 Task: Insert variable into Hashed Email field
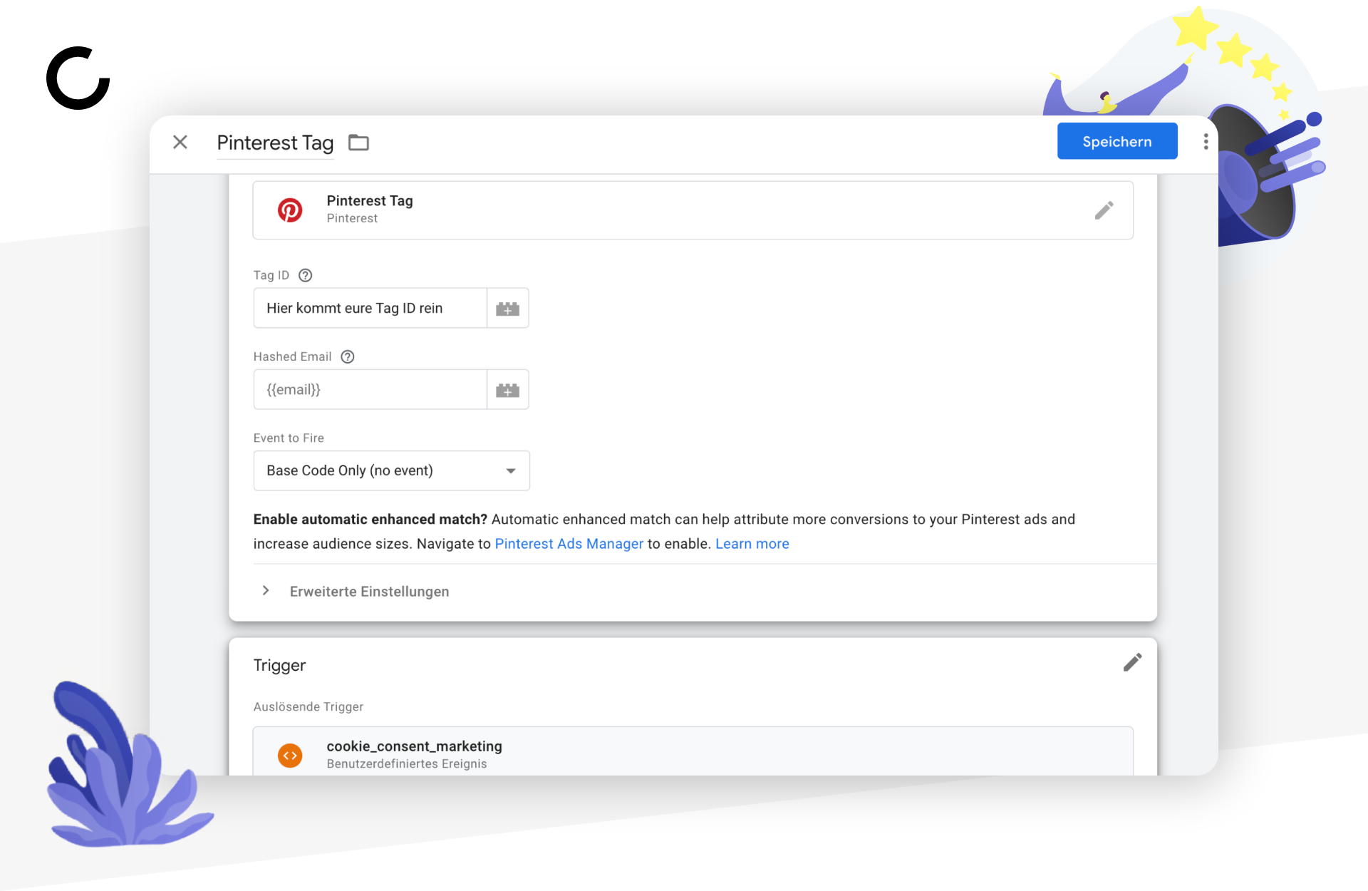[x=507, y=389]
